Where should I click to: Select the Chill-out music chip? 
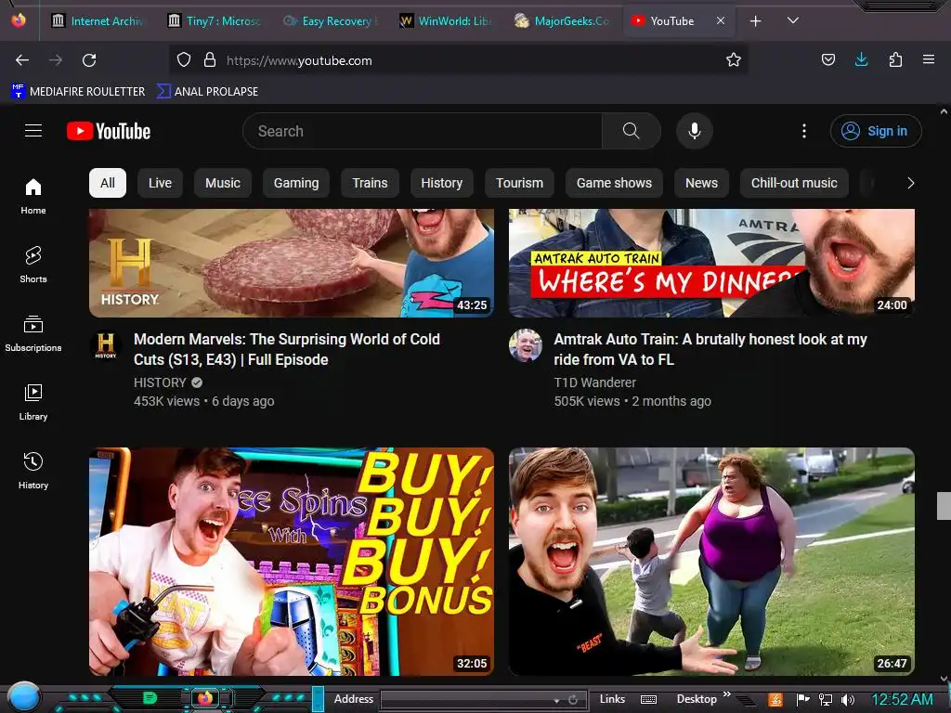click(x=794, y=183)
